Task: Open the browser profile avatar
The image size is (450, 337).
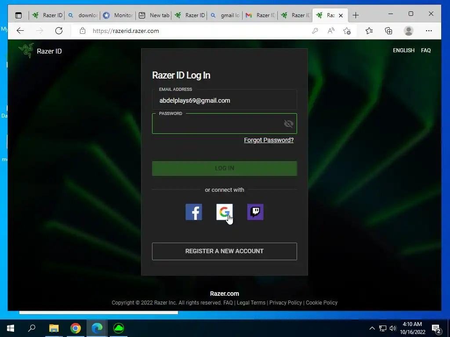Action: pyautogui.click(x=408, y=31)
